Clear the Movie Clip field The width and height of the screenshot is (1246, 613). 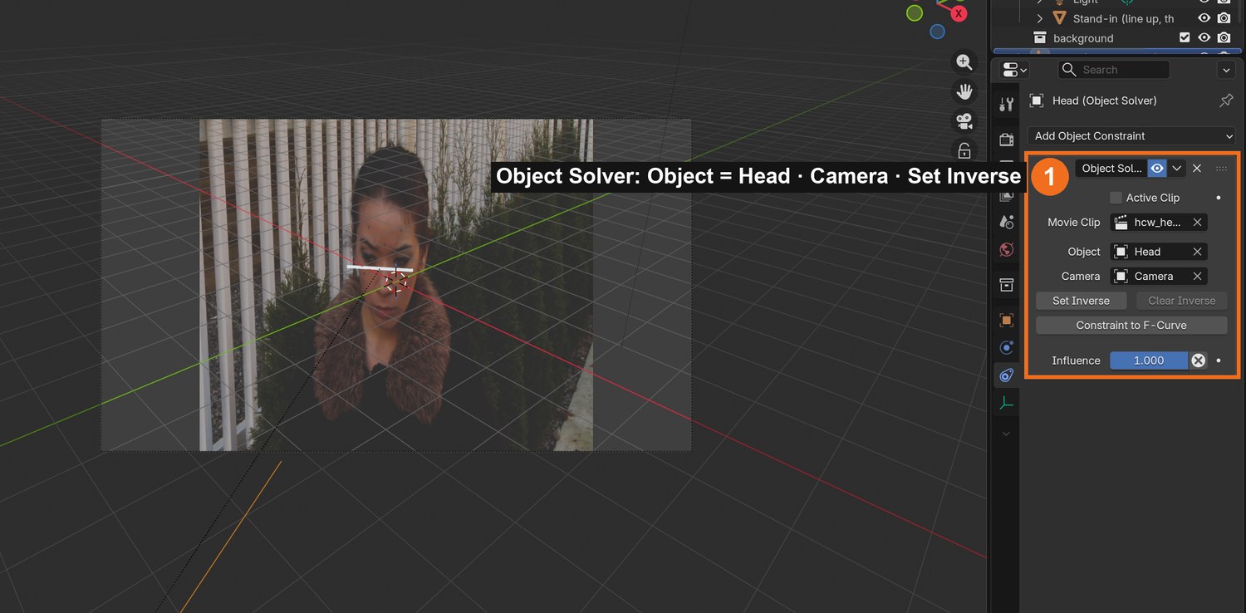click(x=1197, y=223)
